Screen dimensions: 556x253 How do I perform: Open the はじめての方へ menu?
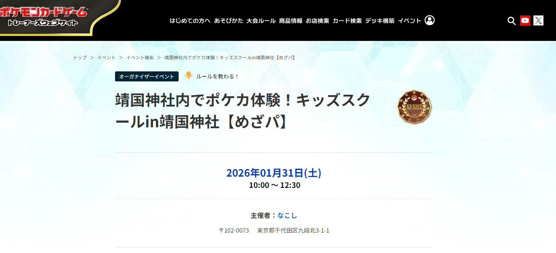(x=190, y=21)
